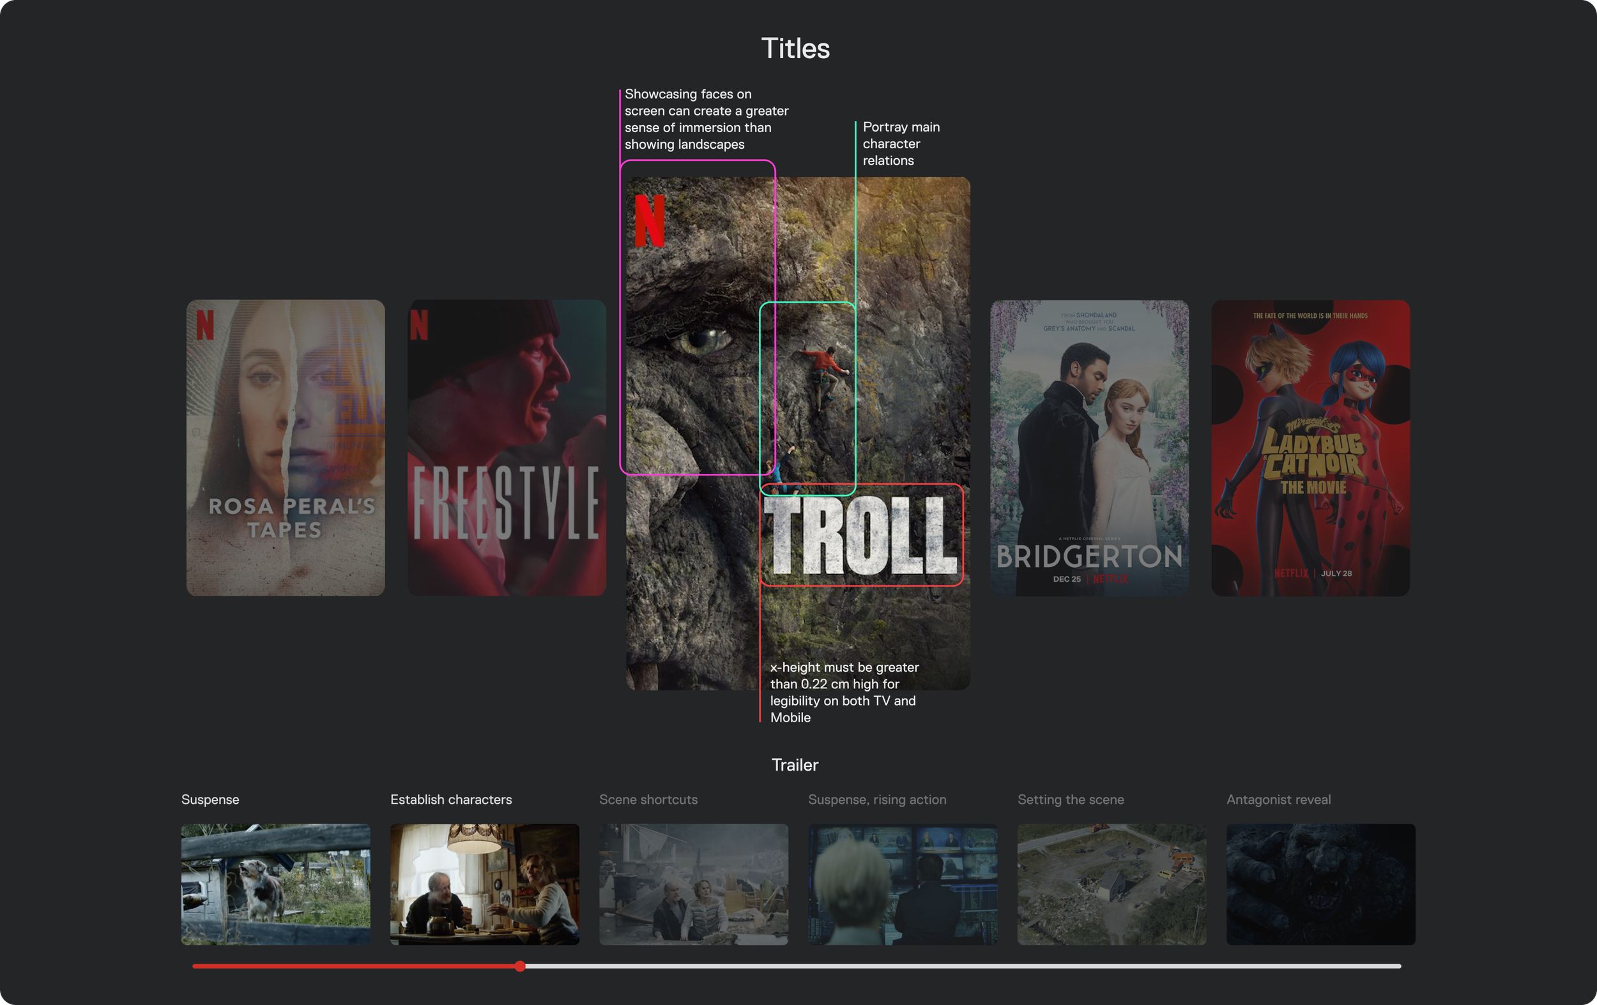Click the Netflix N on Rosa Peral's Tapes
The height and width of the screenshot is (1005, 1597).
[x=206, y=325]
